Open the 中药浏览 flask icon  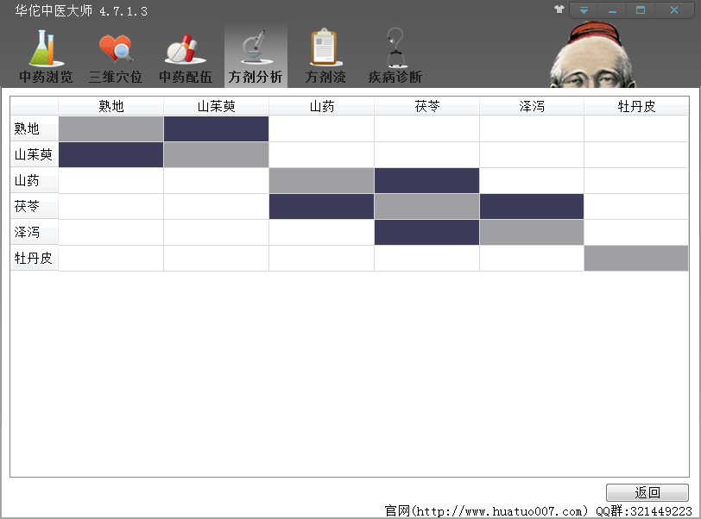46,56
